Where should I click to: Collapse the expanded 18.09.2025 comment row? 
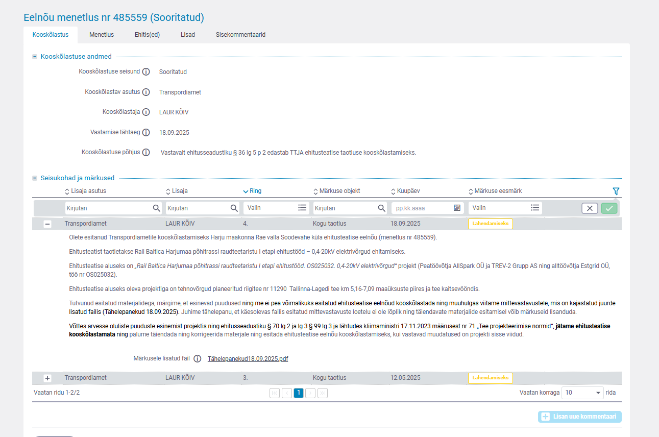coord(47,224)
